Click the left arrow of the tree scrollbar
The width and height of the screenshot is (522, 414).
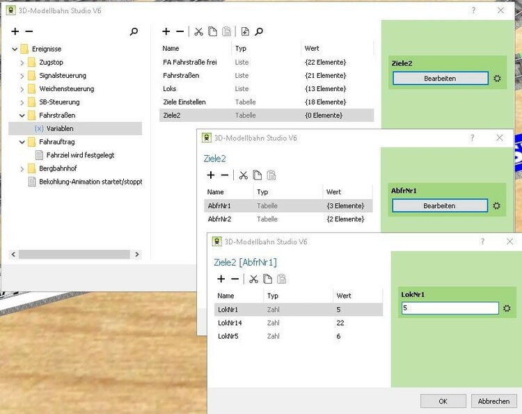pos(13,254)
